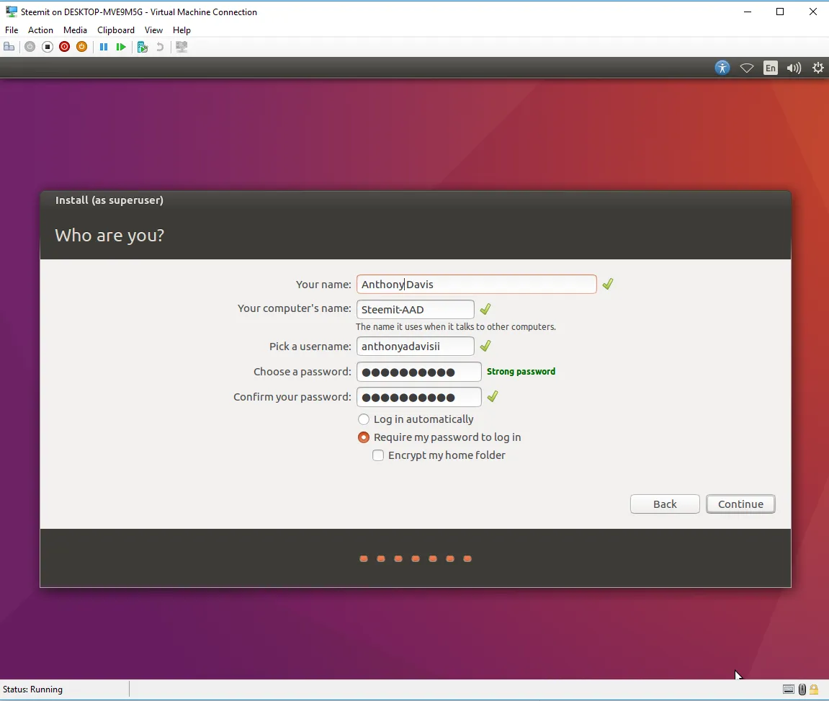Send Ctrl+Alt+Del via toolbar icon
Screen dimensions: 829x701
coord(9,47)
